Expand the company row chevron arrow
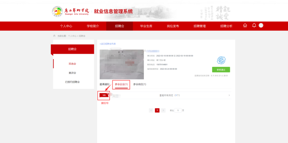This screenshot has height=143, width=288. click(229, 95)
